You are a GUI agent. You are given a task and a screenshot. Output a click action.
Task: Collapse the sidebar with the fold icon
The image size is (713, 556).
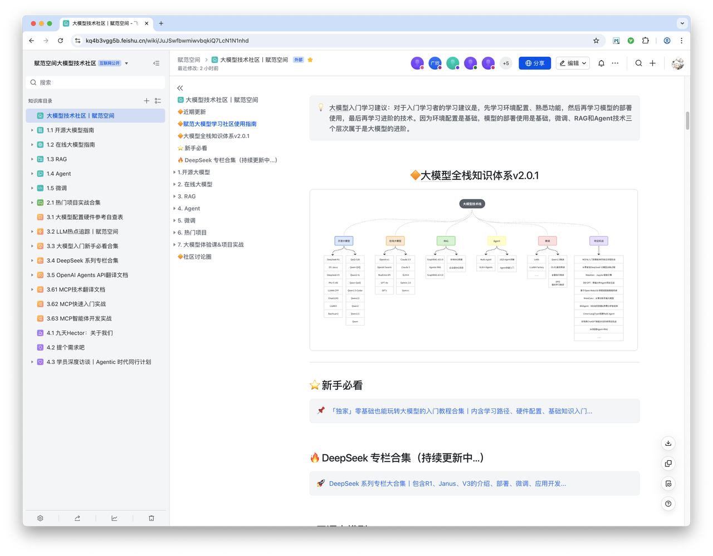pos(156,63)
